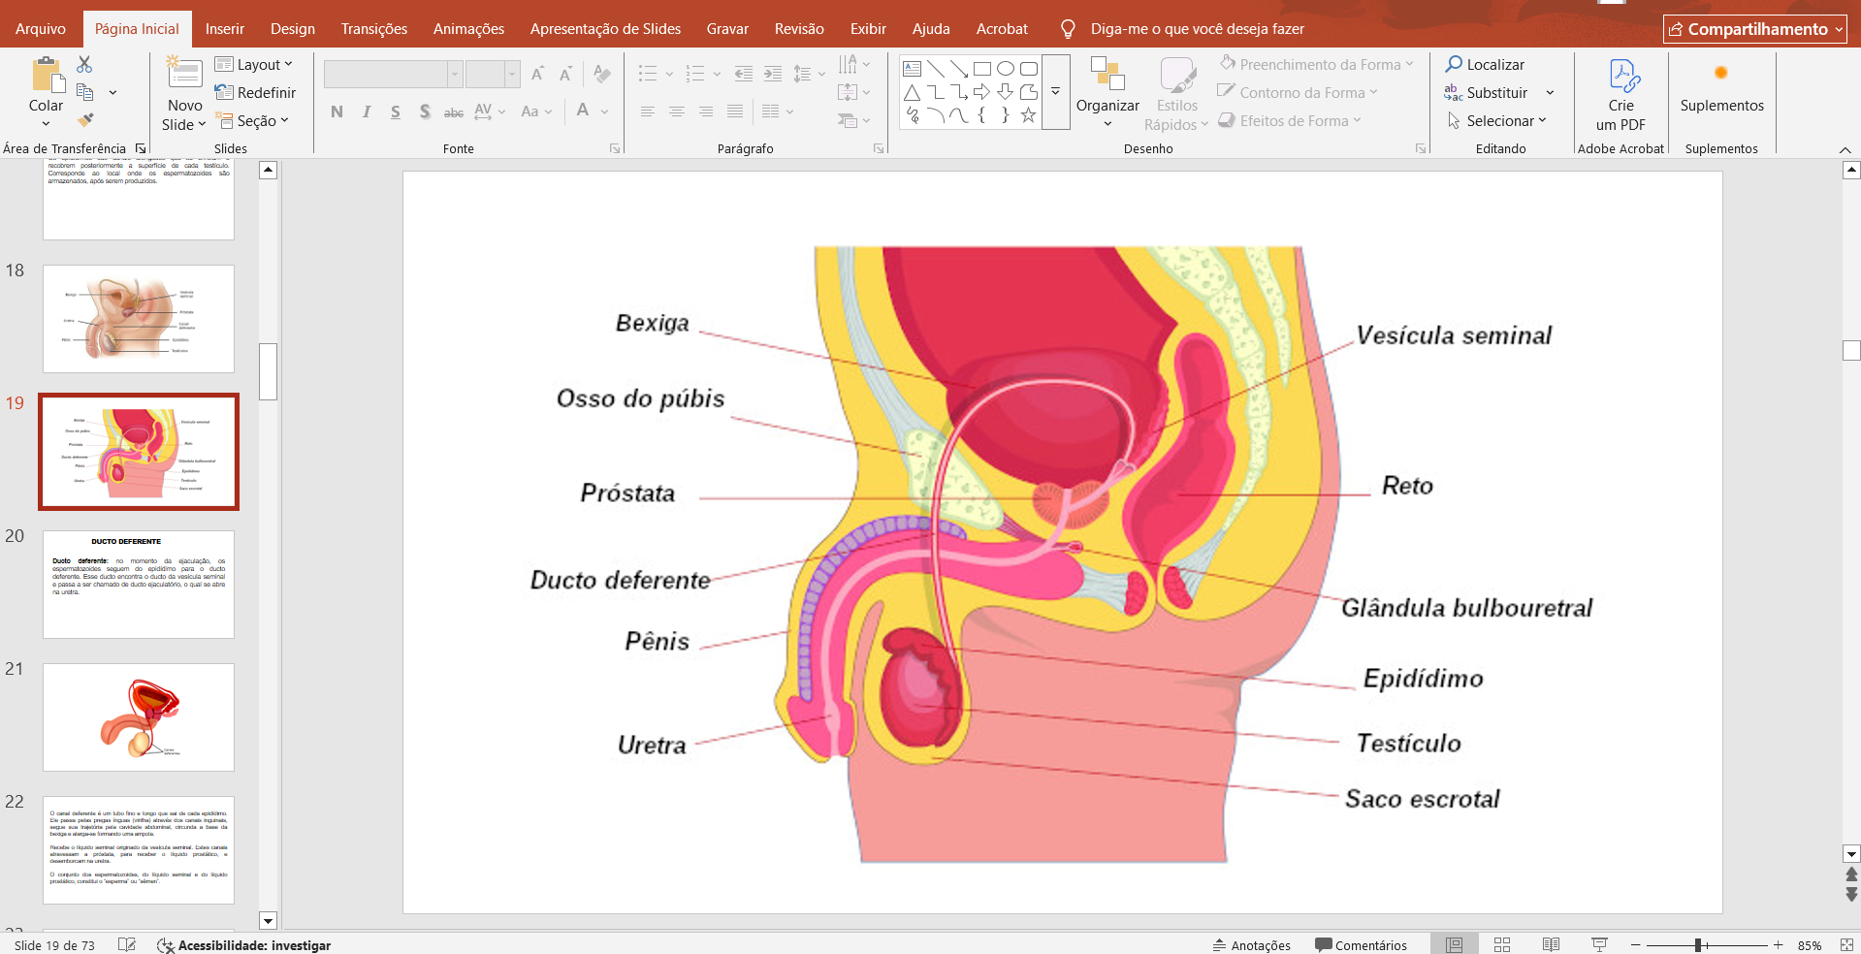Click the spell check icon in status bar
This screenshot has width=1861, height=954.
point(126,944)
